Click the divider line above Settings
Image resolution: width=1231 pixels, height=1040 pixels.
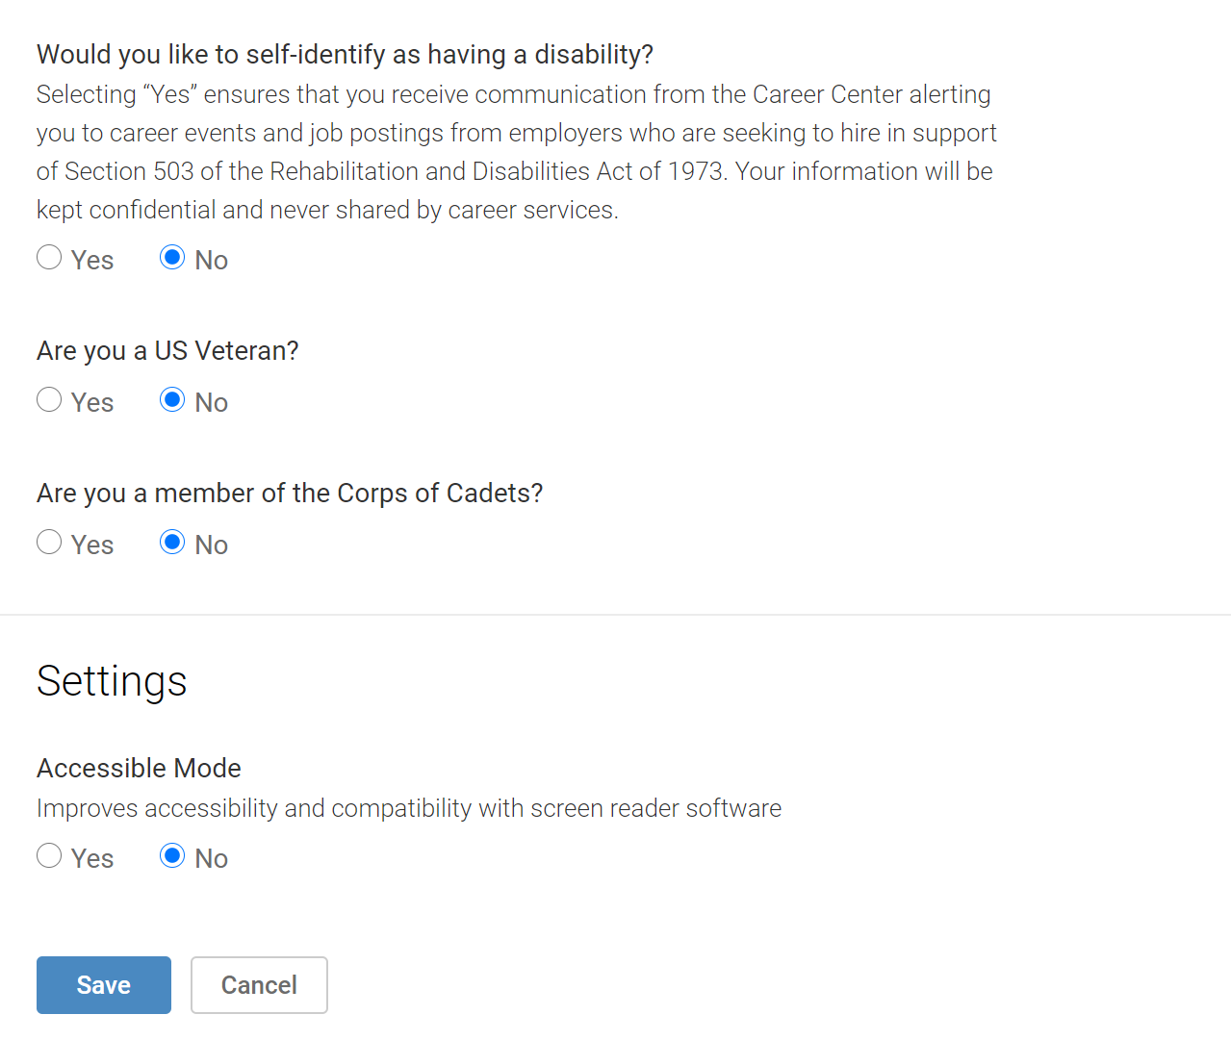615,614
